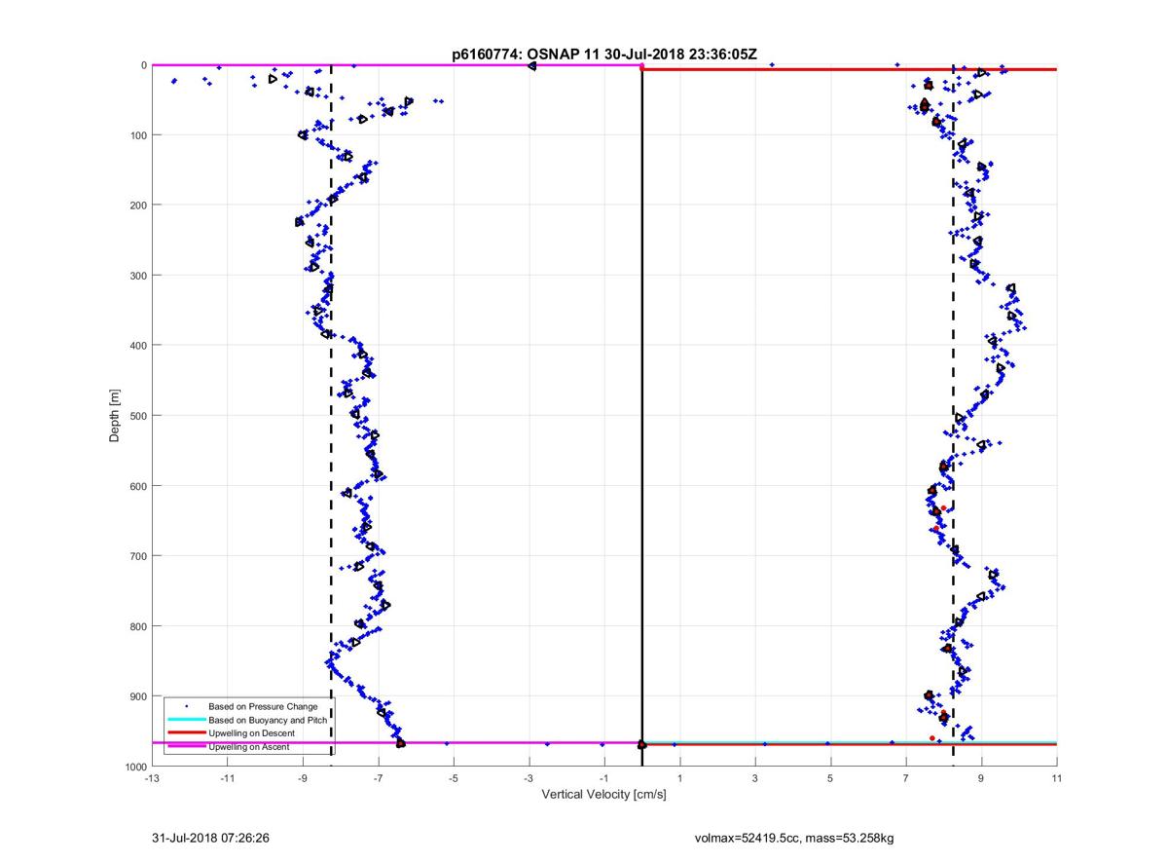Click the x-axis tick label '-5'
The image size is (1168, 862).
[x=453, y=778]
